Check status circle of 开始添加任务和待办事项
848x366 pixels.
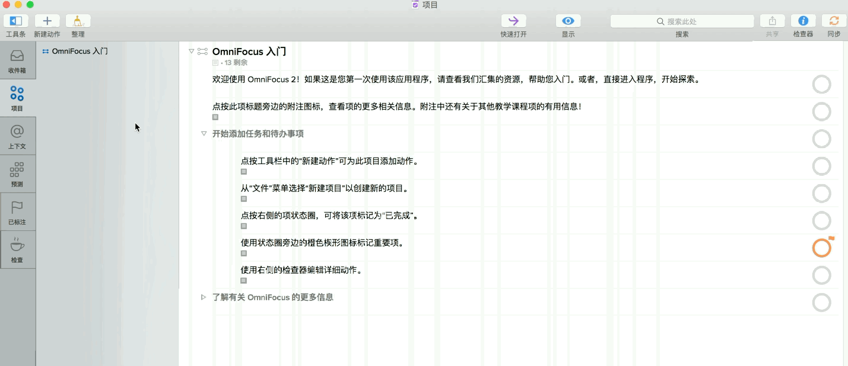pyautogui.click(x=822, y=139)
